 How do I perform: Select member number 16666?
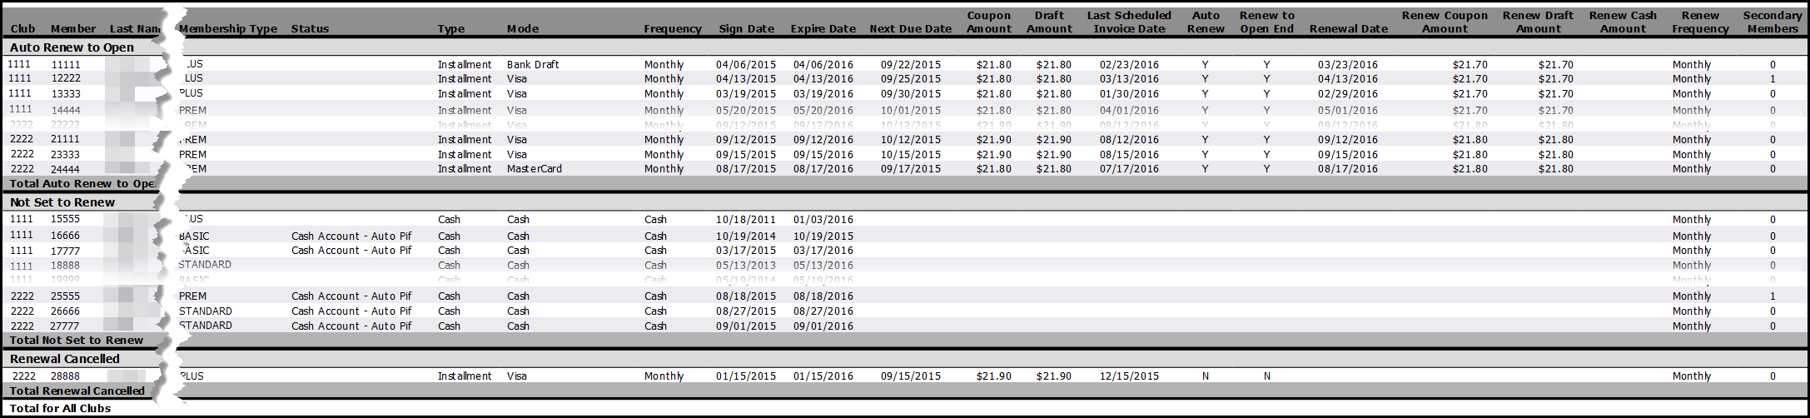tap(66, 236)
